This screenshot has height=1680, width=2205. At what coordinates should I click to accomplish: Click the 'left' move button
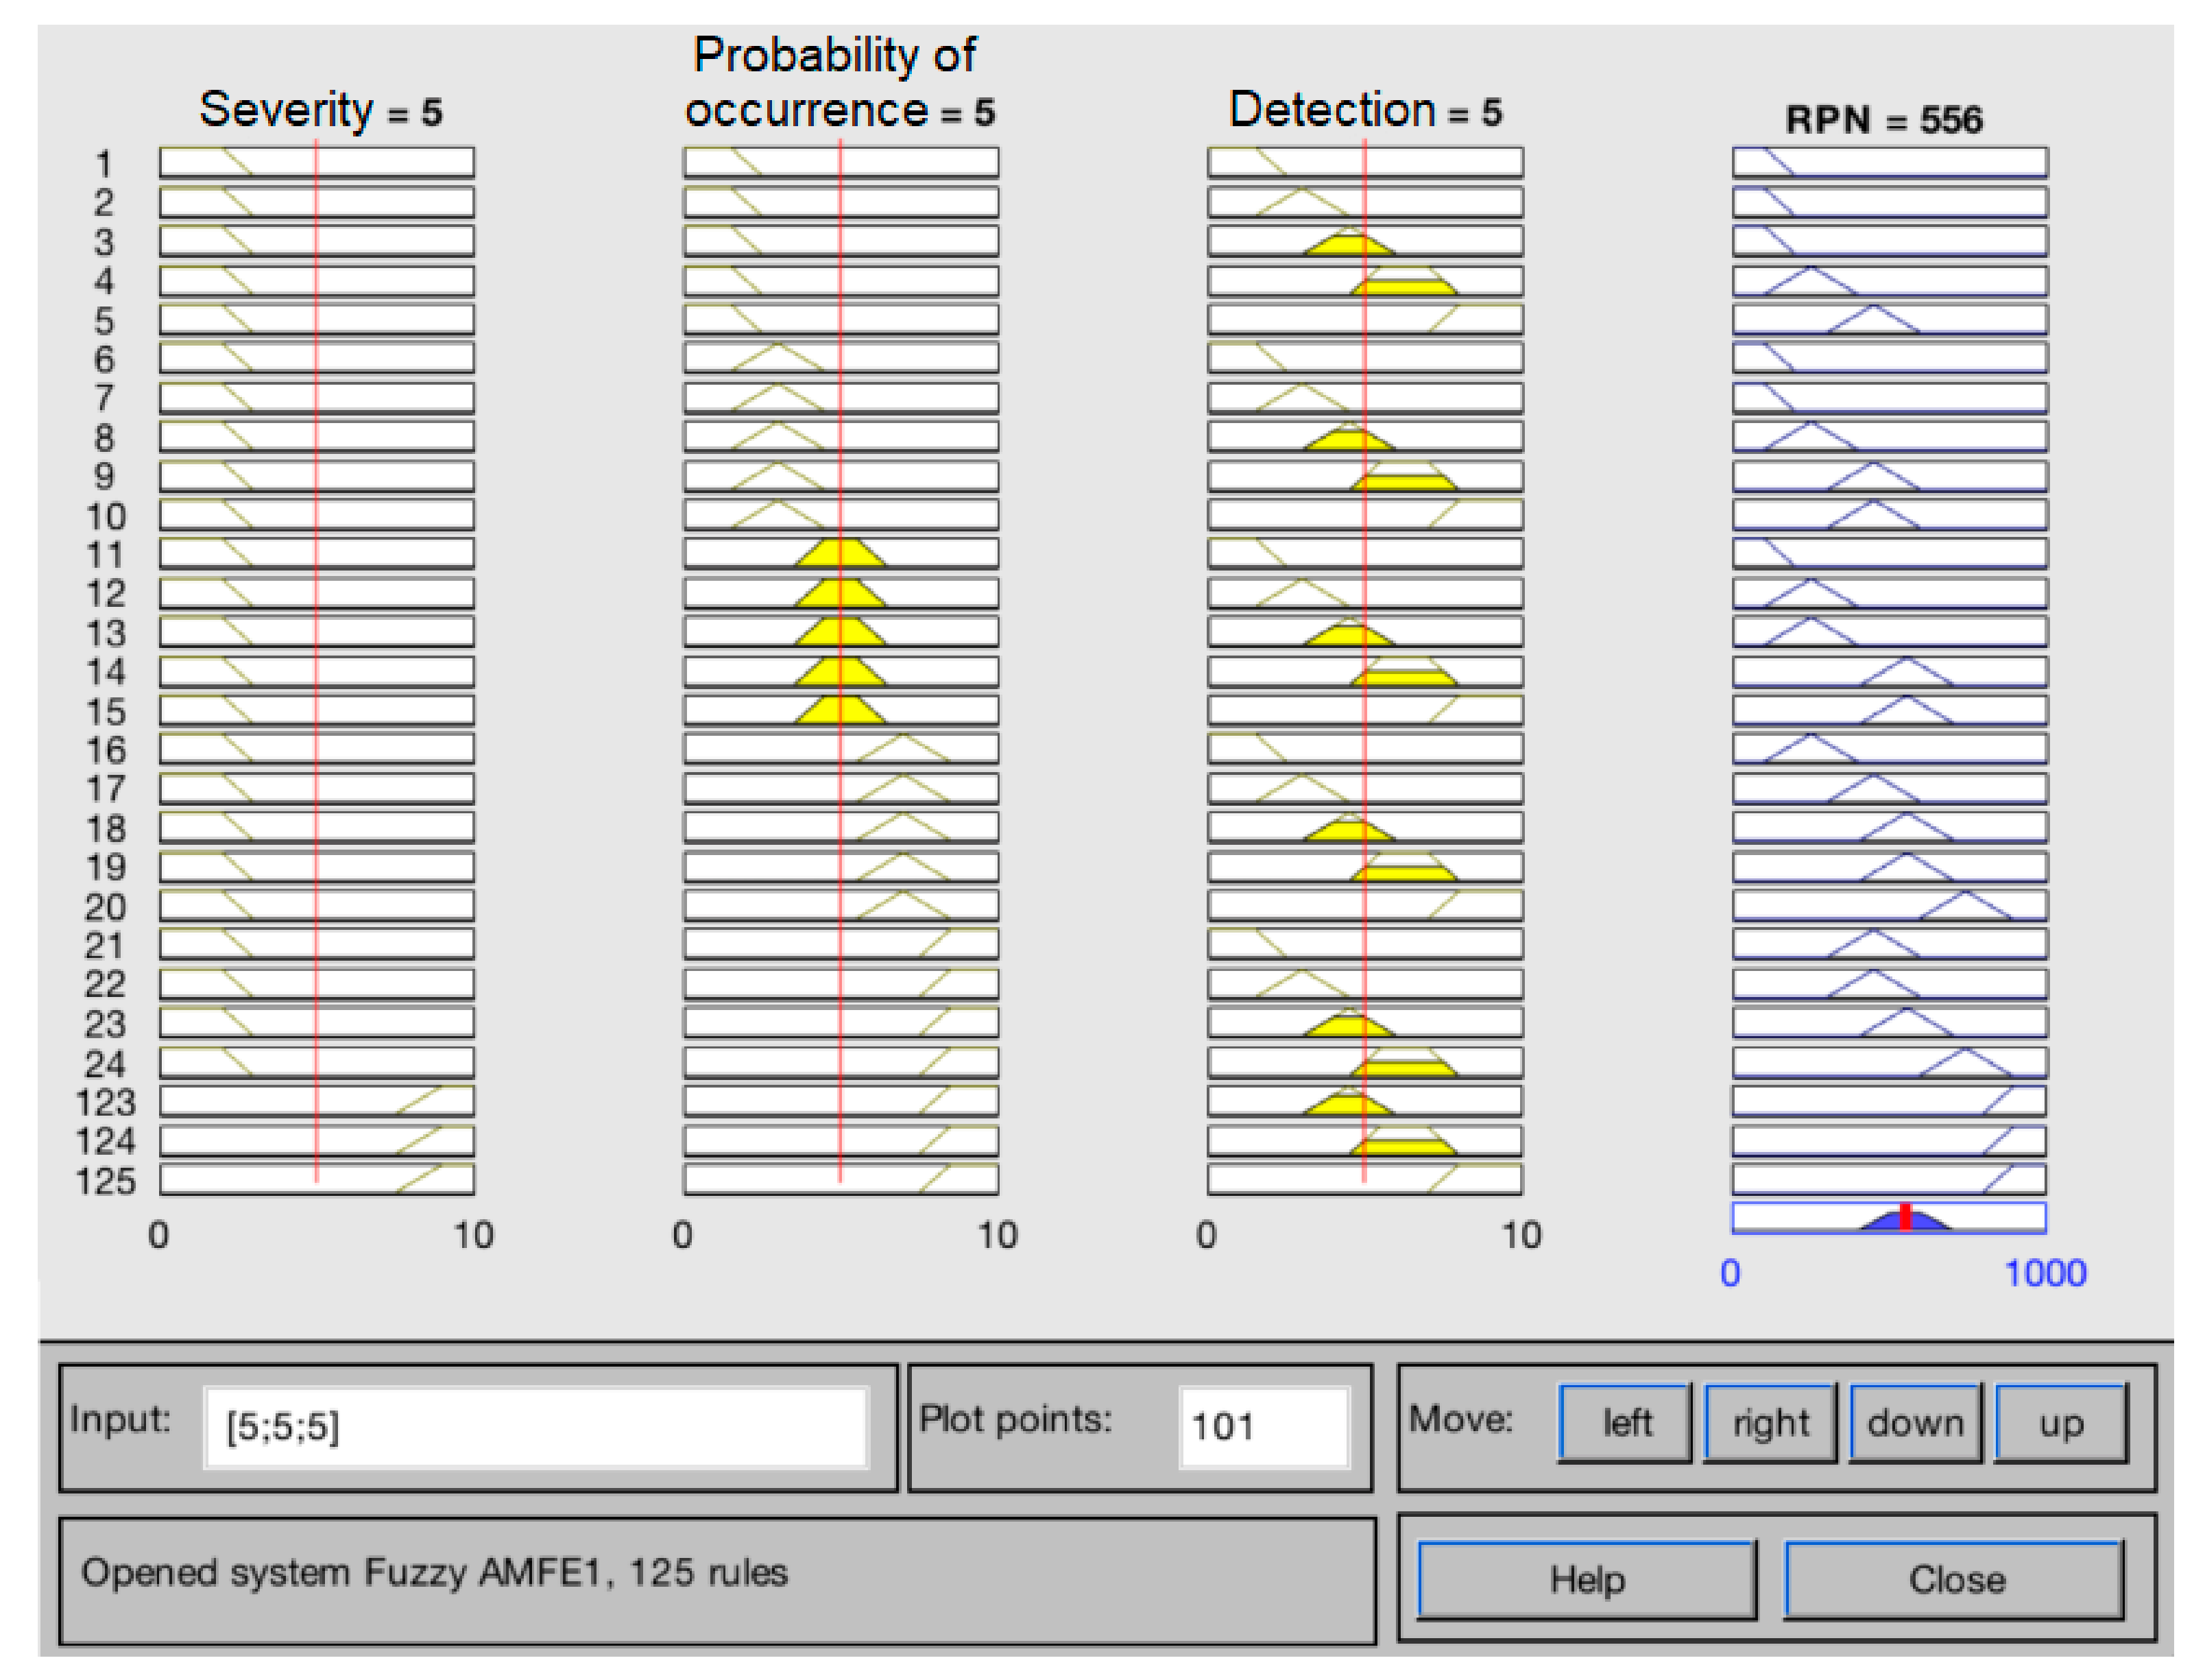[x=1625, y=1423]
